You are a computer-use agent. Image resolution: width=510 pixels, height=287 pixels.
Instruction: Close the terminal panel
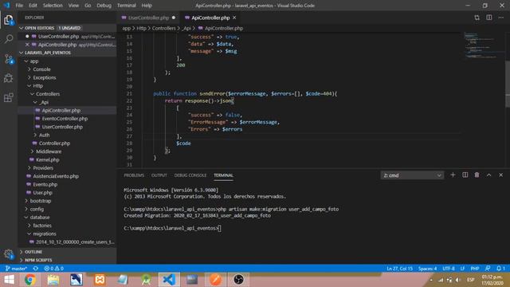click(x=501, y=175)
